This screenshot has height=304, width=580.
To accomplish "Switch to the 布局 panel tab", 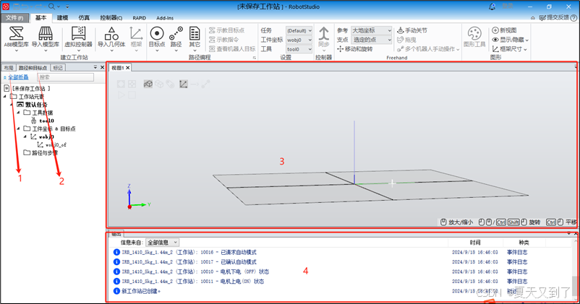I will [9, 68].
